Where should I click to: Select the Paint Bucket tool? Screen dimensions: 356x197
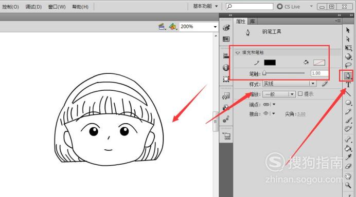348,148
